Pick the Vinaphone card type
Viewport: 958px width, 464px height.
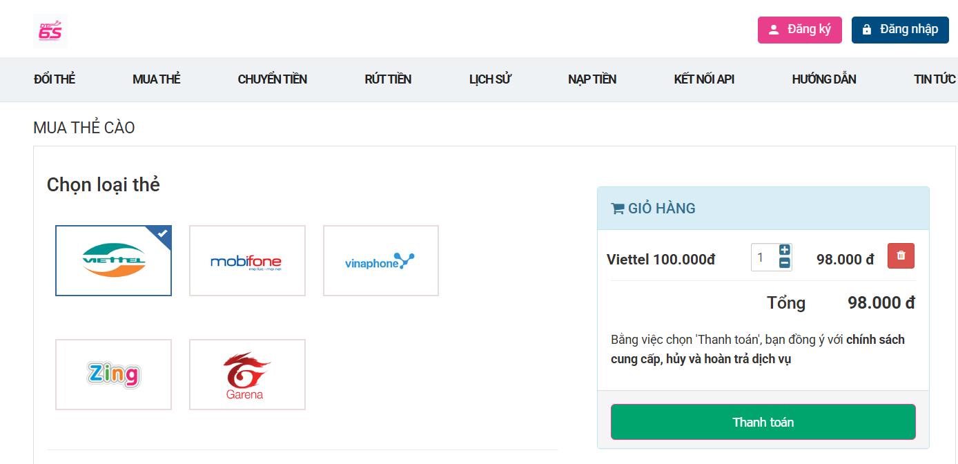click(380, 260)
